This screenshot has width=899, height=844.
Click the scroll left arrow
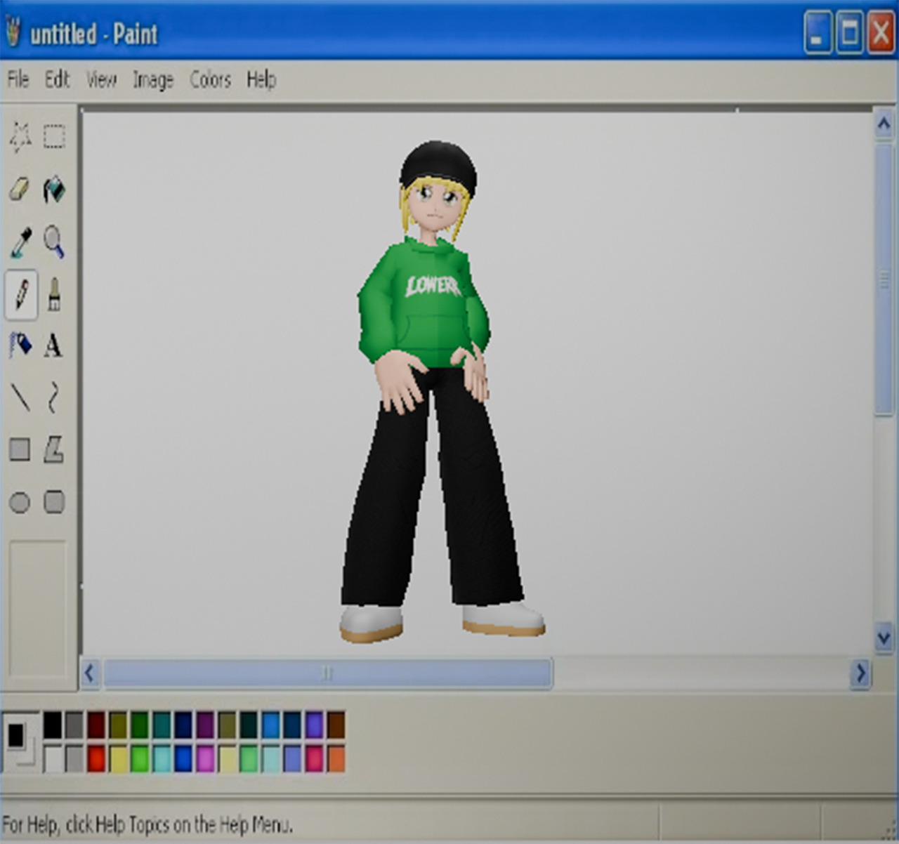[90, 673]
